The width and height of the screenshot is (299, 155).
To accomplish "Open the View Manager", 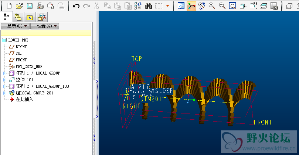I will coord(274,6).
